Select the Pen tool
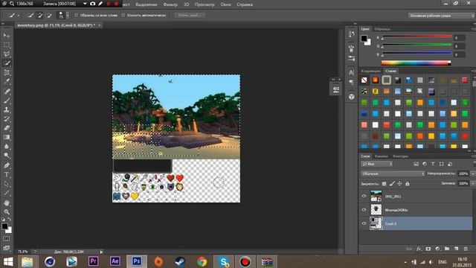476x268 pixels. pyautogui.click(x=7, y=165)
